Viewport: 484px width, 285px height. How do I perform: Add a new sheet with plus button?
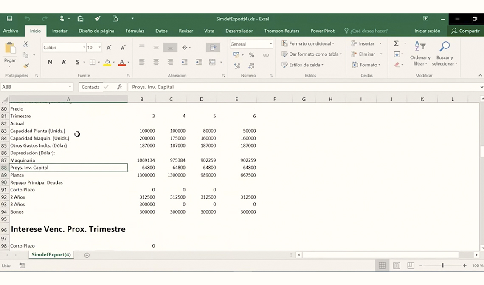coord(87,255)
